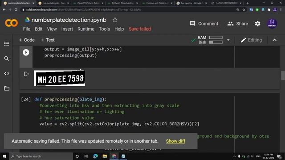Open browser zoom indicator icon

coord(238,10)
